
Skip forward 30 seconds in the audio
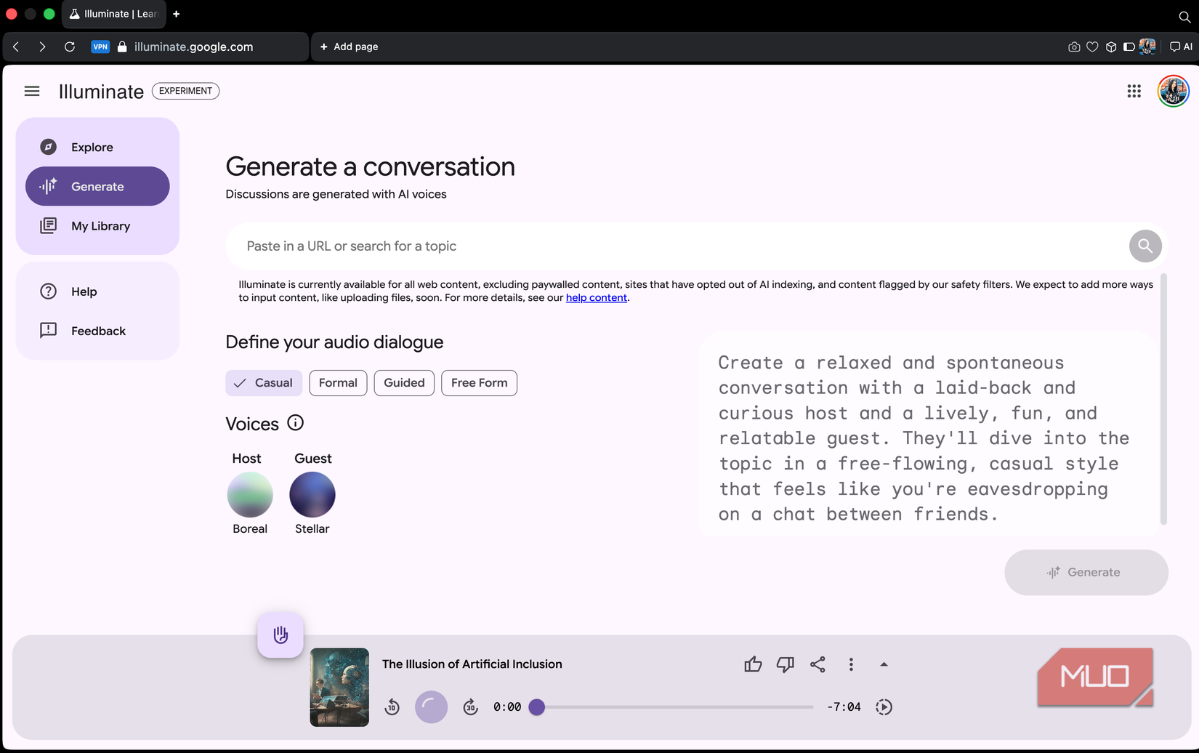click(x=470, y=706)
